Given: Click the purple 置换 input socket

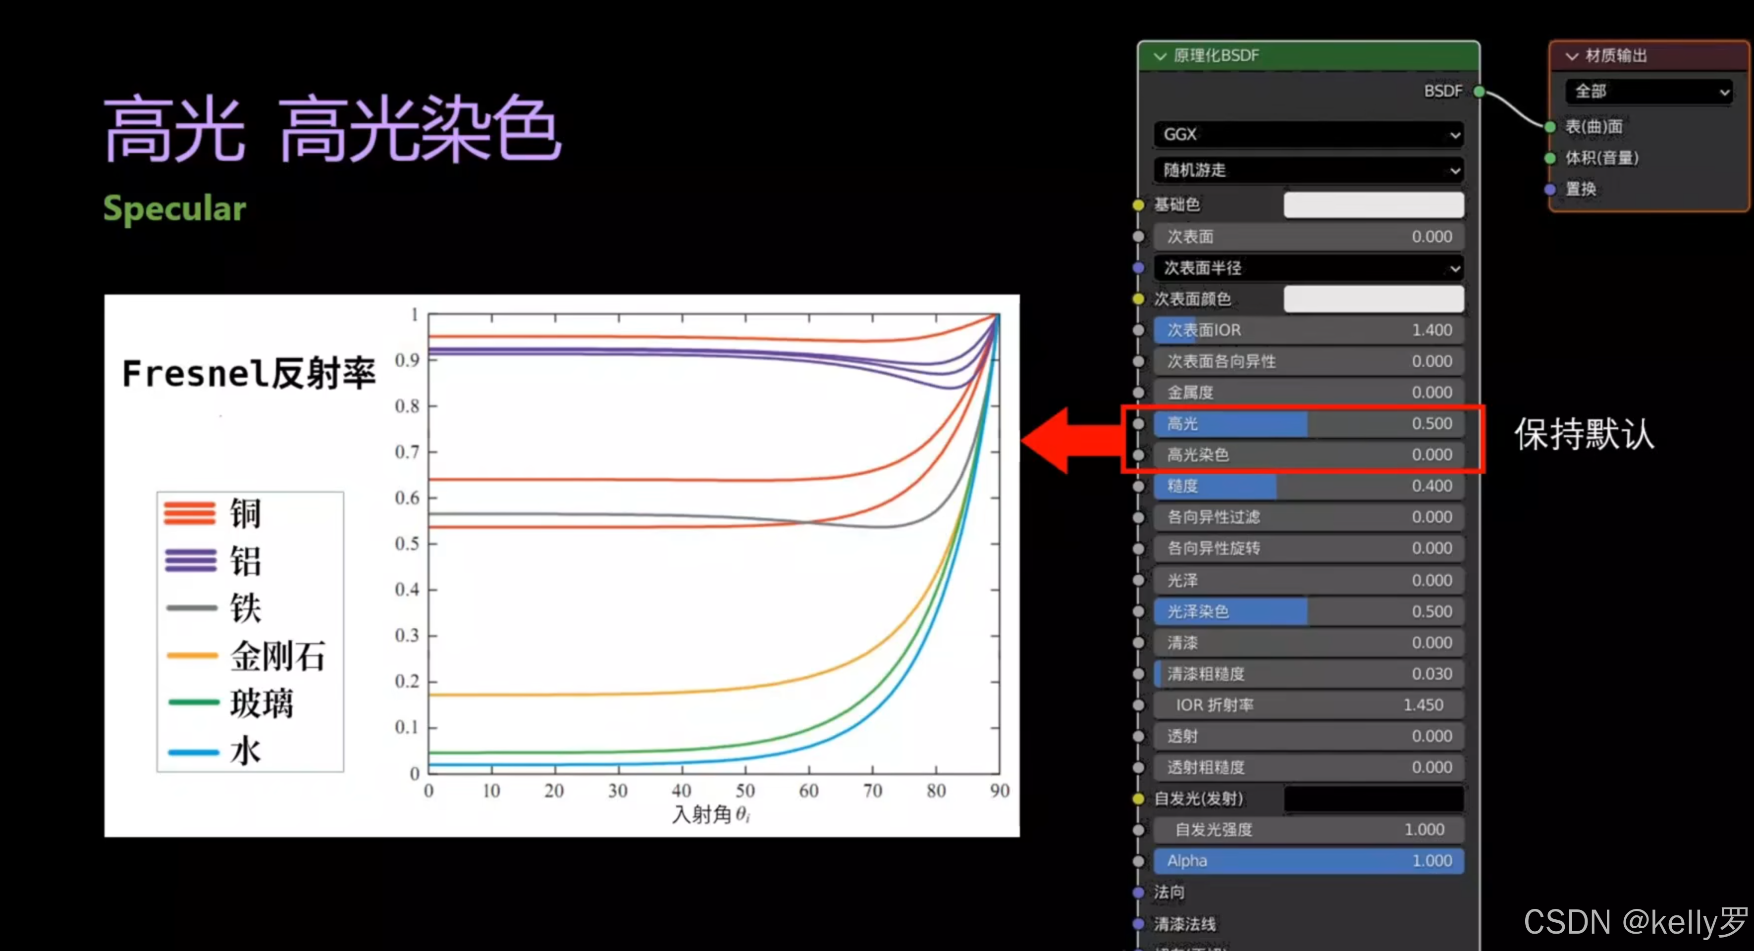Looking at the screenshot, I should pyautogui.click(x=1550, y=189).
